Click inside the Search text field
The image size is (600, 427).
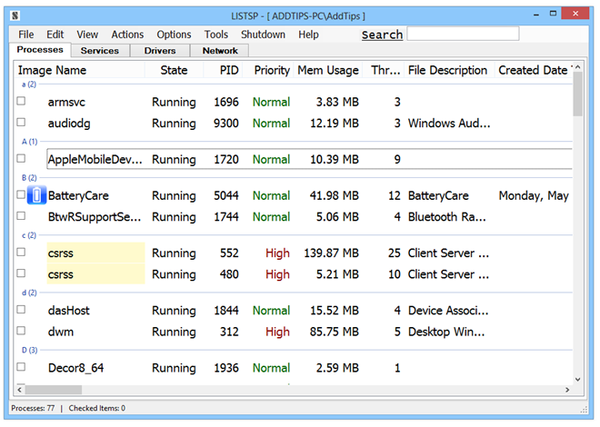tap(463, 34)
